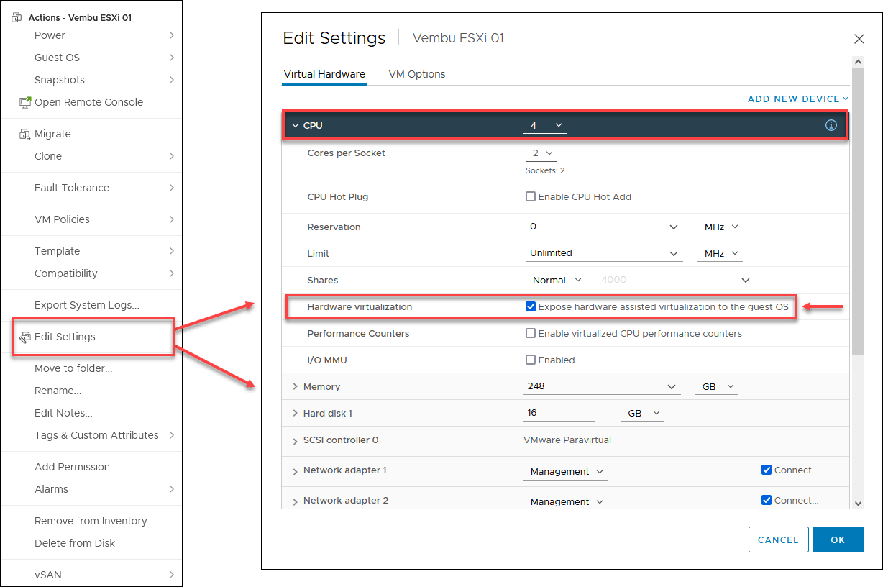Image resolution: width=883 pixels, height=587 pixels.
Task: Open the Compatibility submenu
Action: click(92, 273)
